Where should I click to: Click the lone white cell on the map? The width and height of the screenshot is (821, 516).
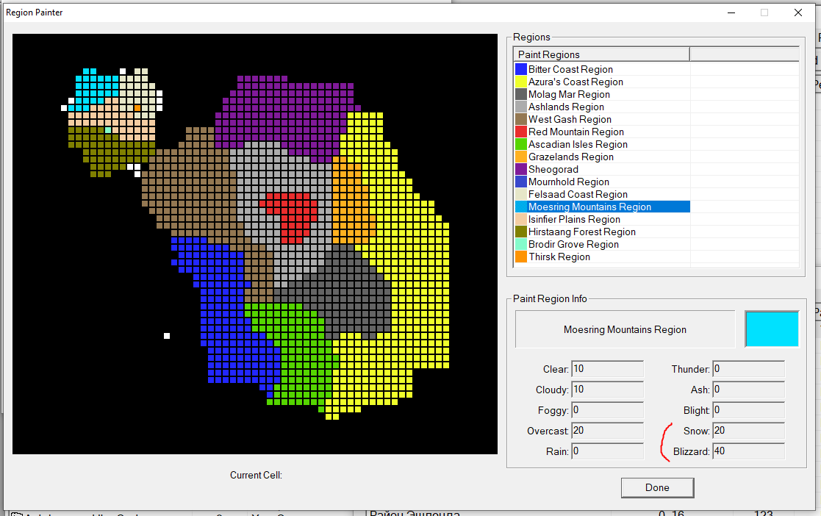point(167,336)
